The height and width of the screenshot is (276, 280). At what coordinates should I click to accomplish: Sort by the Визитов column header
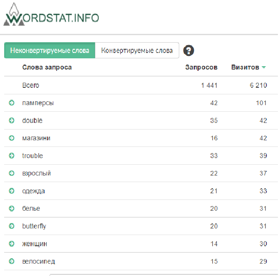click(x=245, y=67)
